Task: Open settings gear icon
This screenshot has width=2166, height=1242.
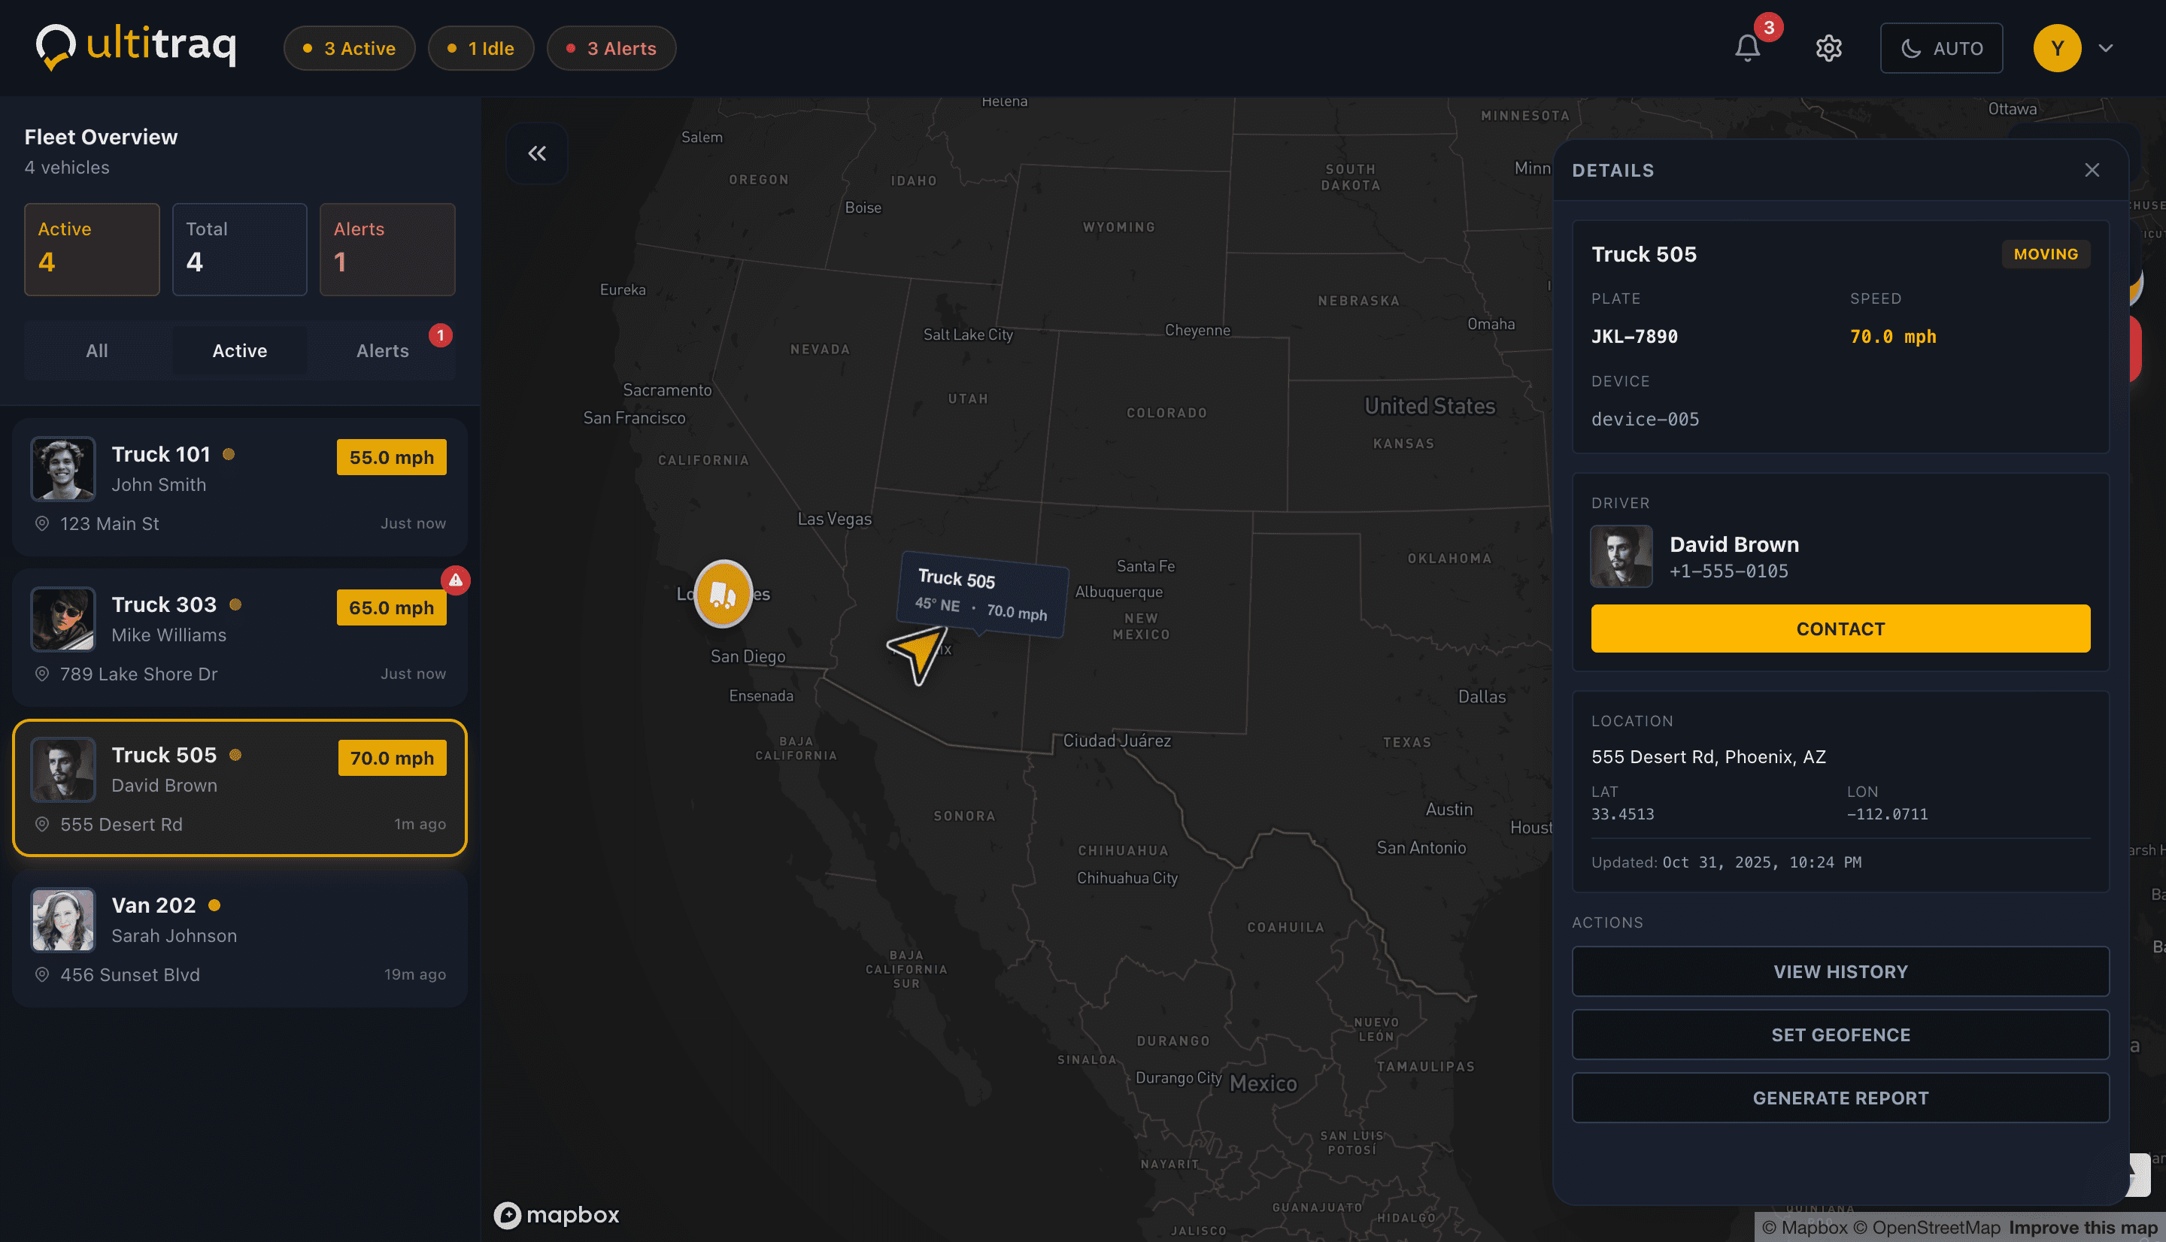Action: [1828, 48]
